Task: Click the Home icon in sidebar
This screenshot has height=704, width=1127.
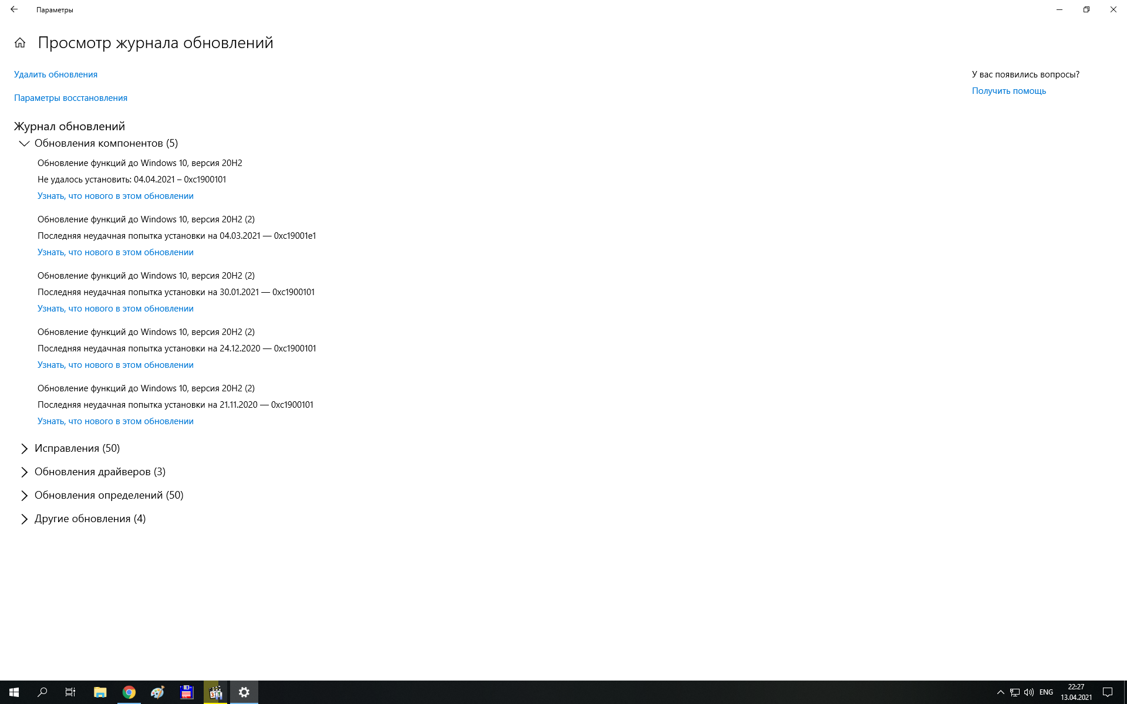Action: 21,43
